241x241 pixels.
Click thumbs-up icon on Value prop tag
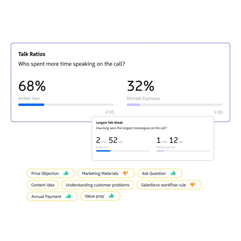[x=111, y=196]
